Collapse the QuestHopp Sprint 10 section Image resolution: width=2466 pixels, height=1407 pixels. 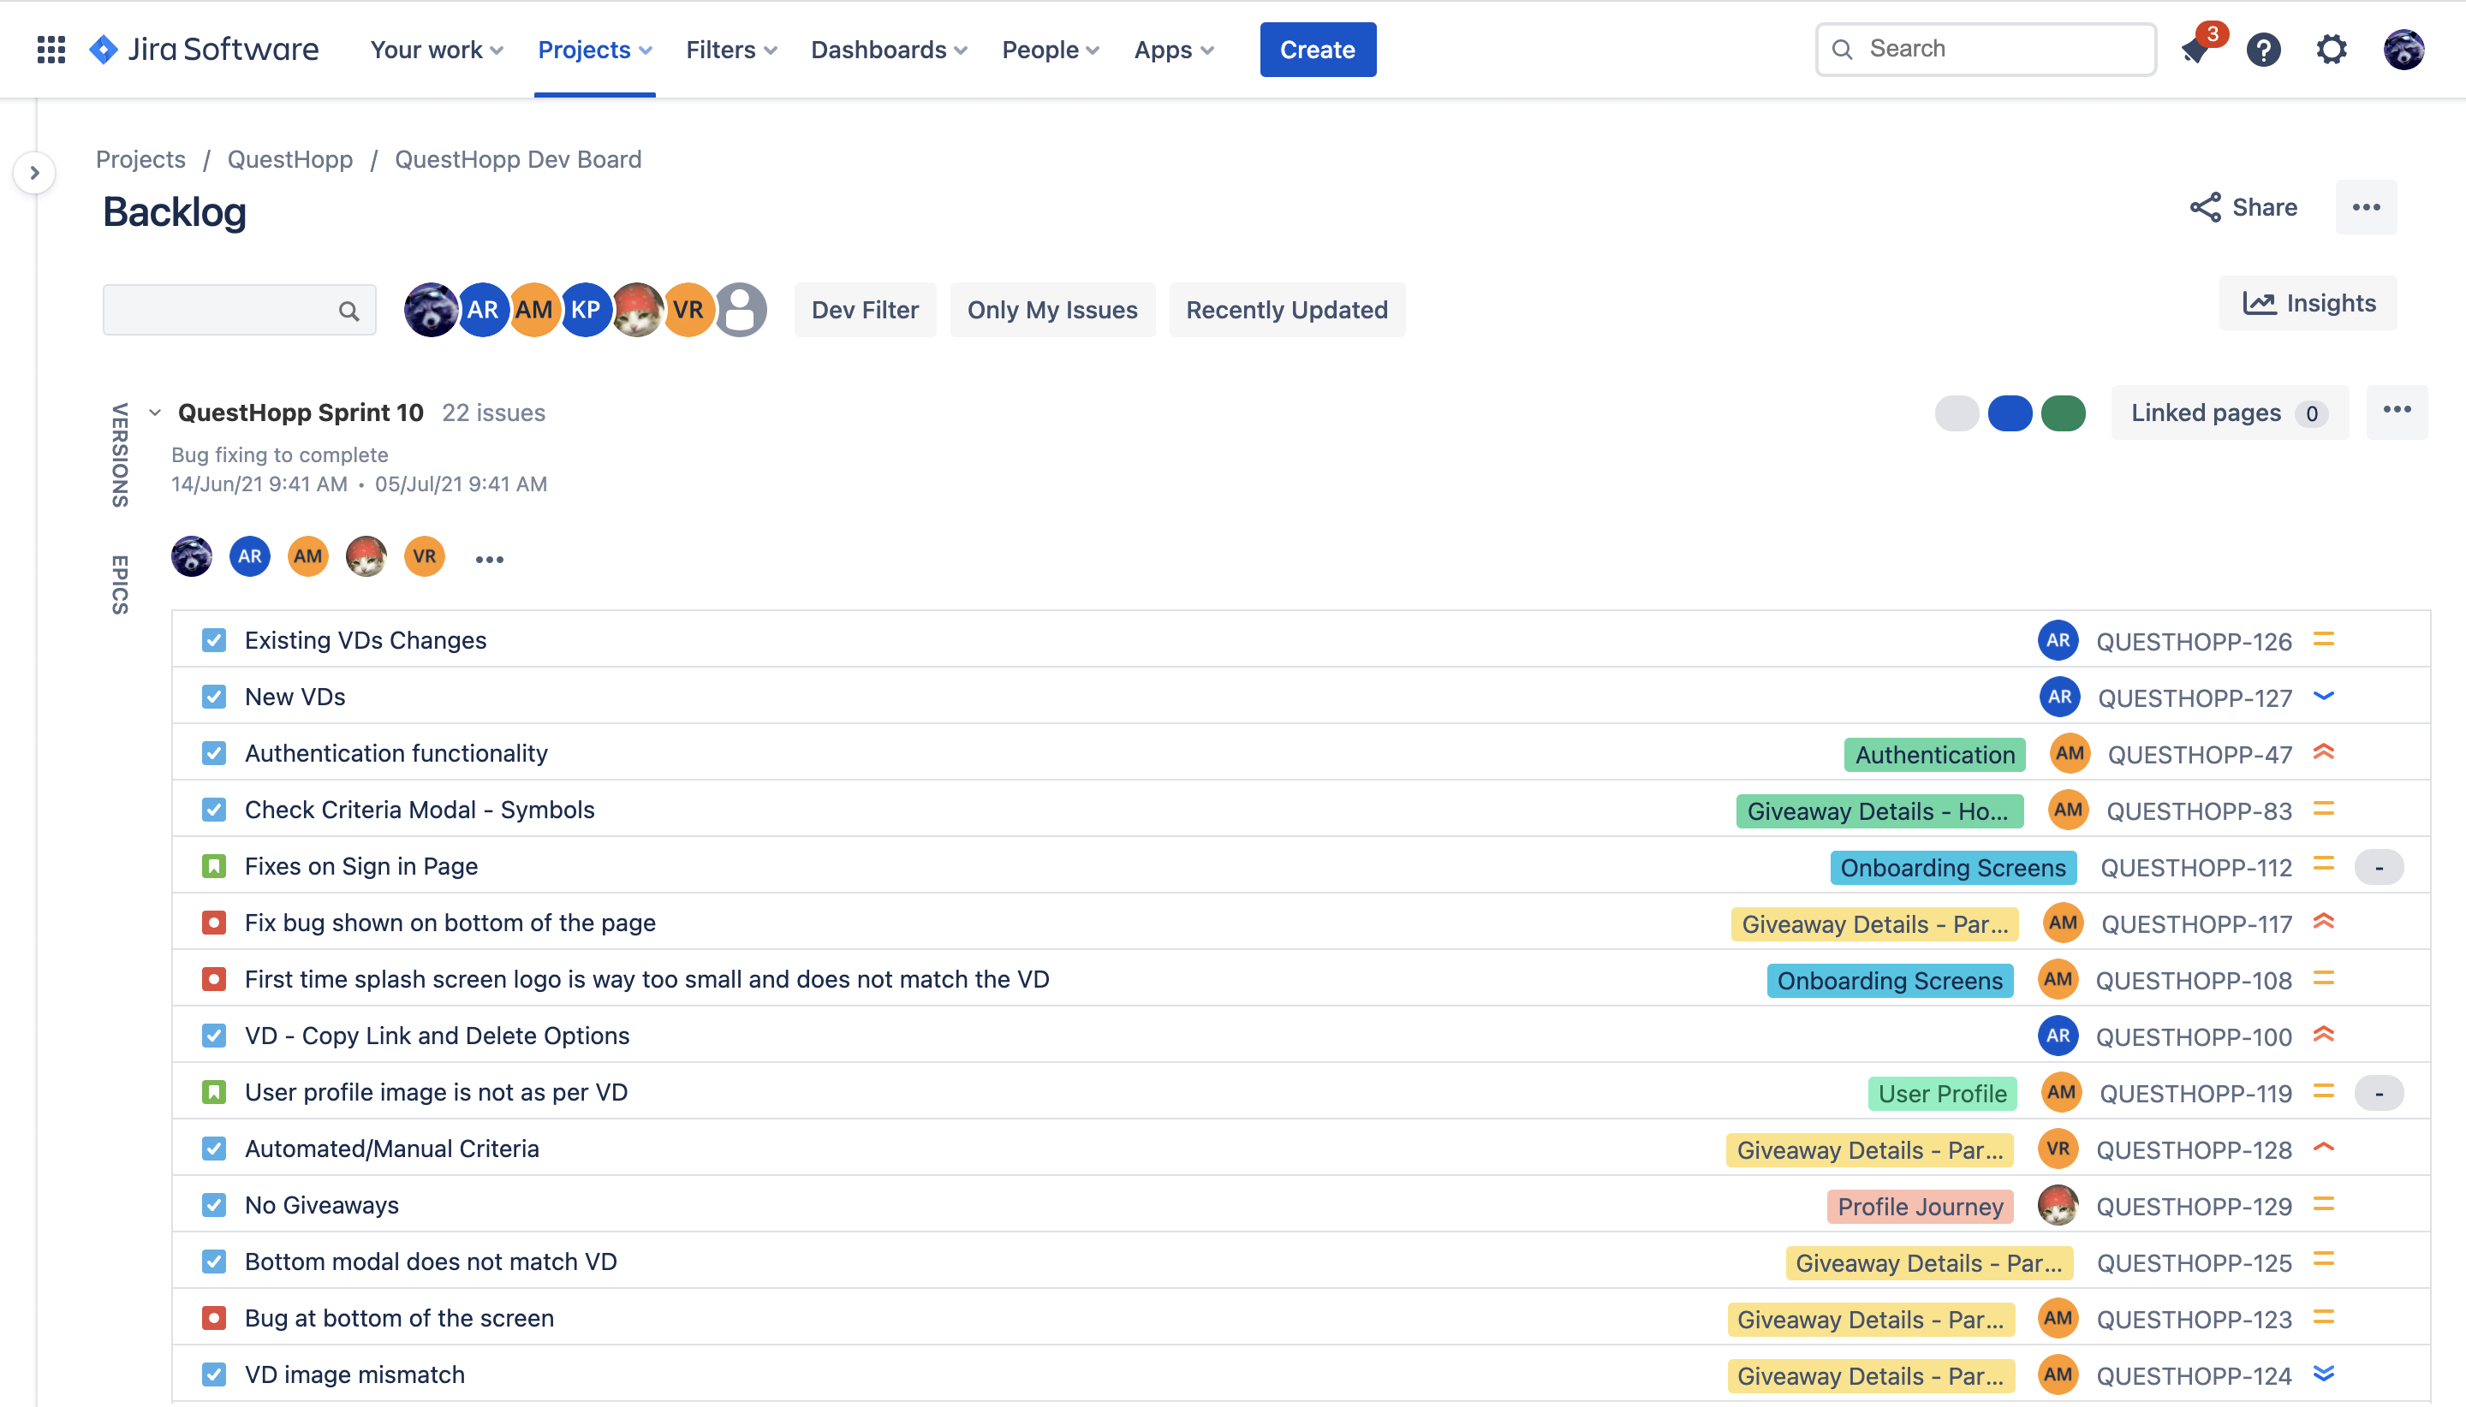tap(155, 413)
